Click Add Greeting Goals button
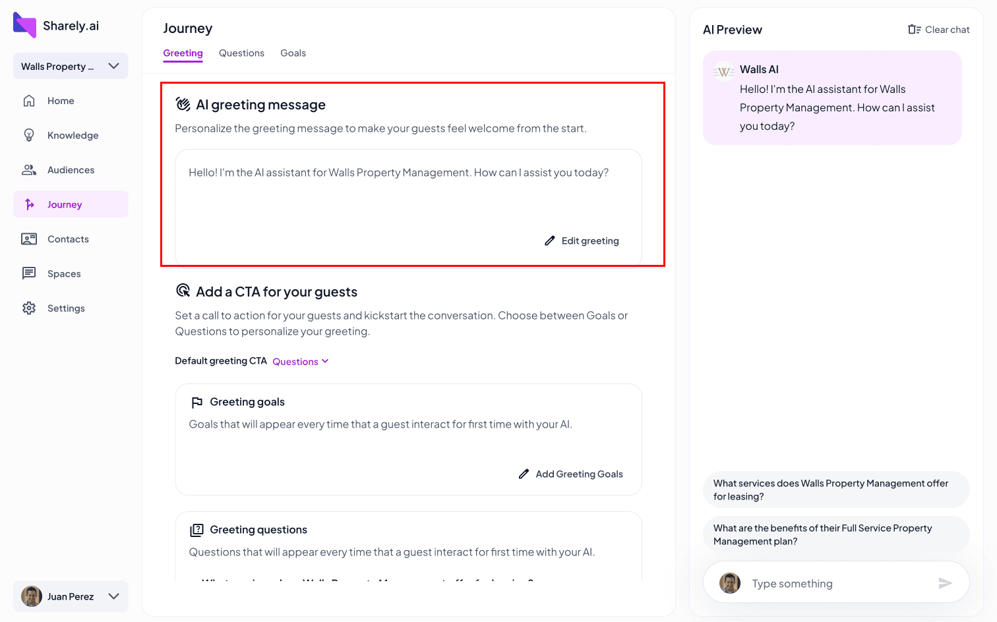Viewport: 997px width, 622px height. 570,474
